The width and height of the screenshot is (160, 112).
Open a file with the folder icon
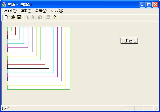coord(13,17)
